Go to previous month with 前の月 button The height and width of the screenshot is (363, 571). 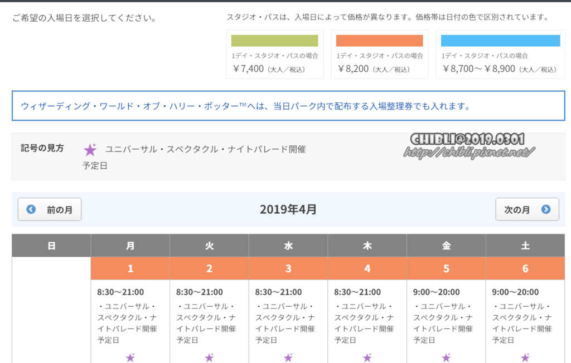(x=50, y=209)
